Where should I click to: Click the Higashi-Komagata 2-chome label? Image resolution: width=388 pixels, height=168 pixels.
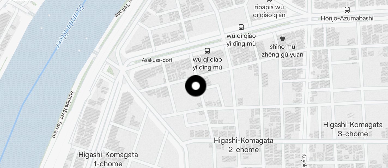click(244, 145)
